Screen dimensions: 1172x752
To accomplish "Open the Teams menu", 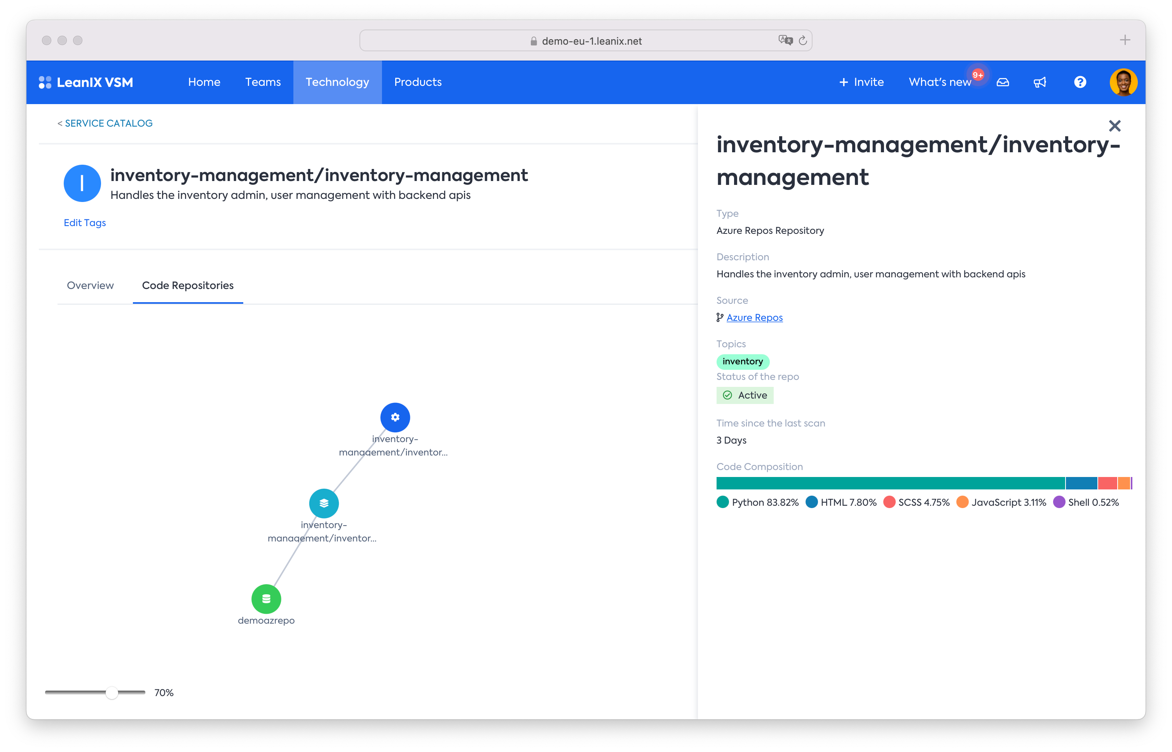I will [x=263, y=82].
